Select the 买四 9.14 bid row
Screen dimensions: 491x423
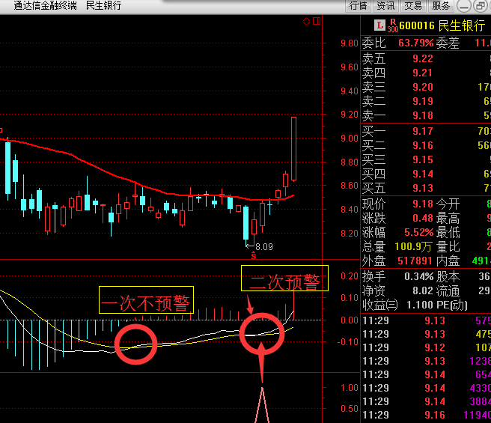pyautogui.click(x=426, y=174)
